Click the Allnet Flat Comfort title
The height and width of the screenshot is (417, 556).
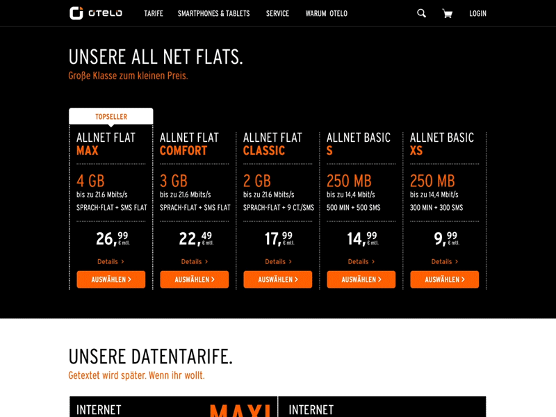[189, 144]
